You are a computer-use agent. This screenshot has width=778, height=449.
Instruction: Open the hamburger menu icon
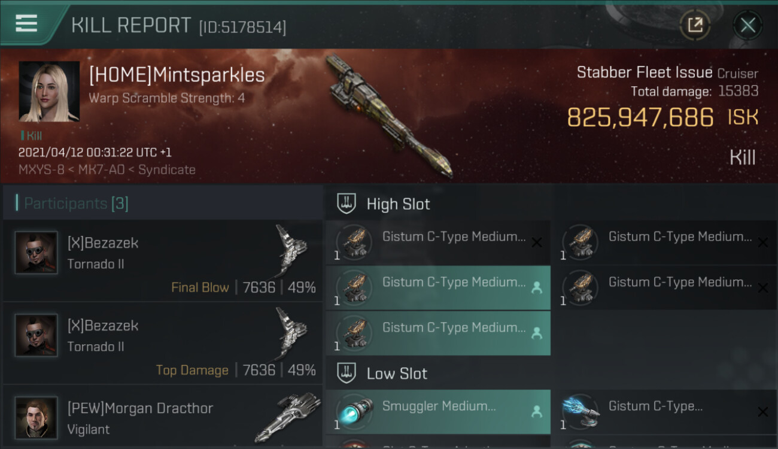coord(26,23)
